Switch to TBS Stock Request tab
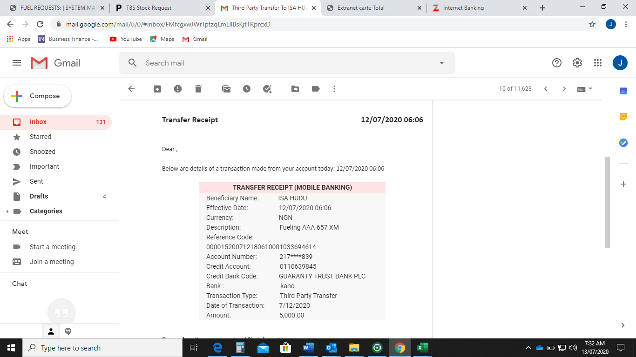 pyautogui.click(x=162, y=8)
